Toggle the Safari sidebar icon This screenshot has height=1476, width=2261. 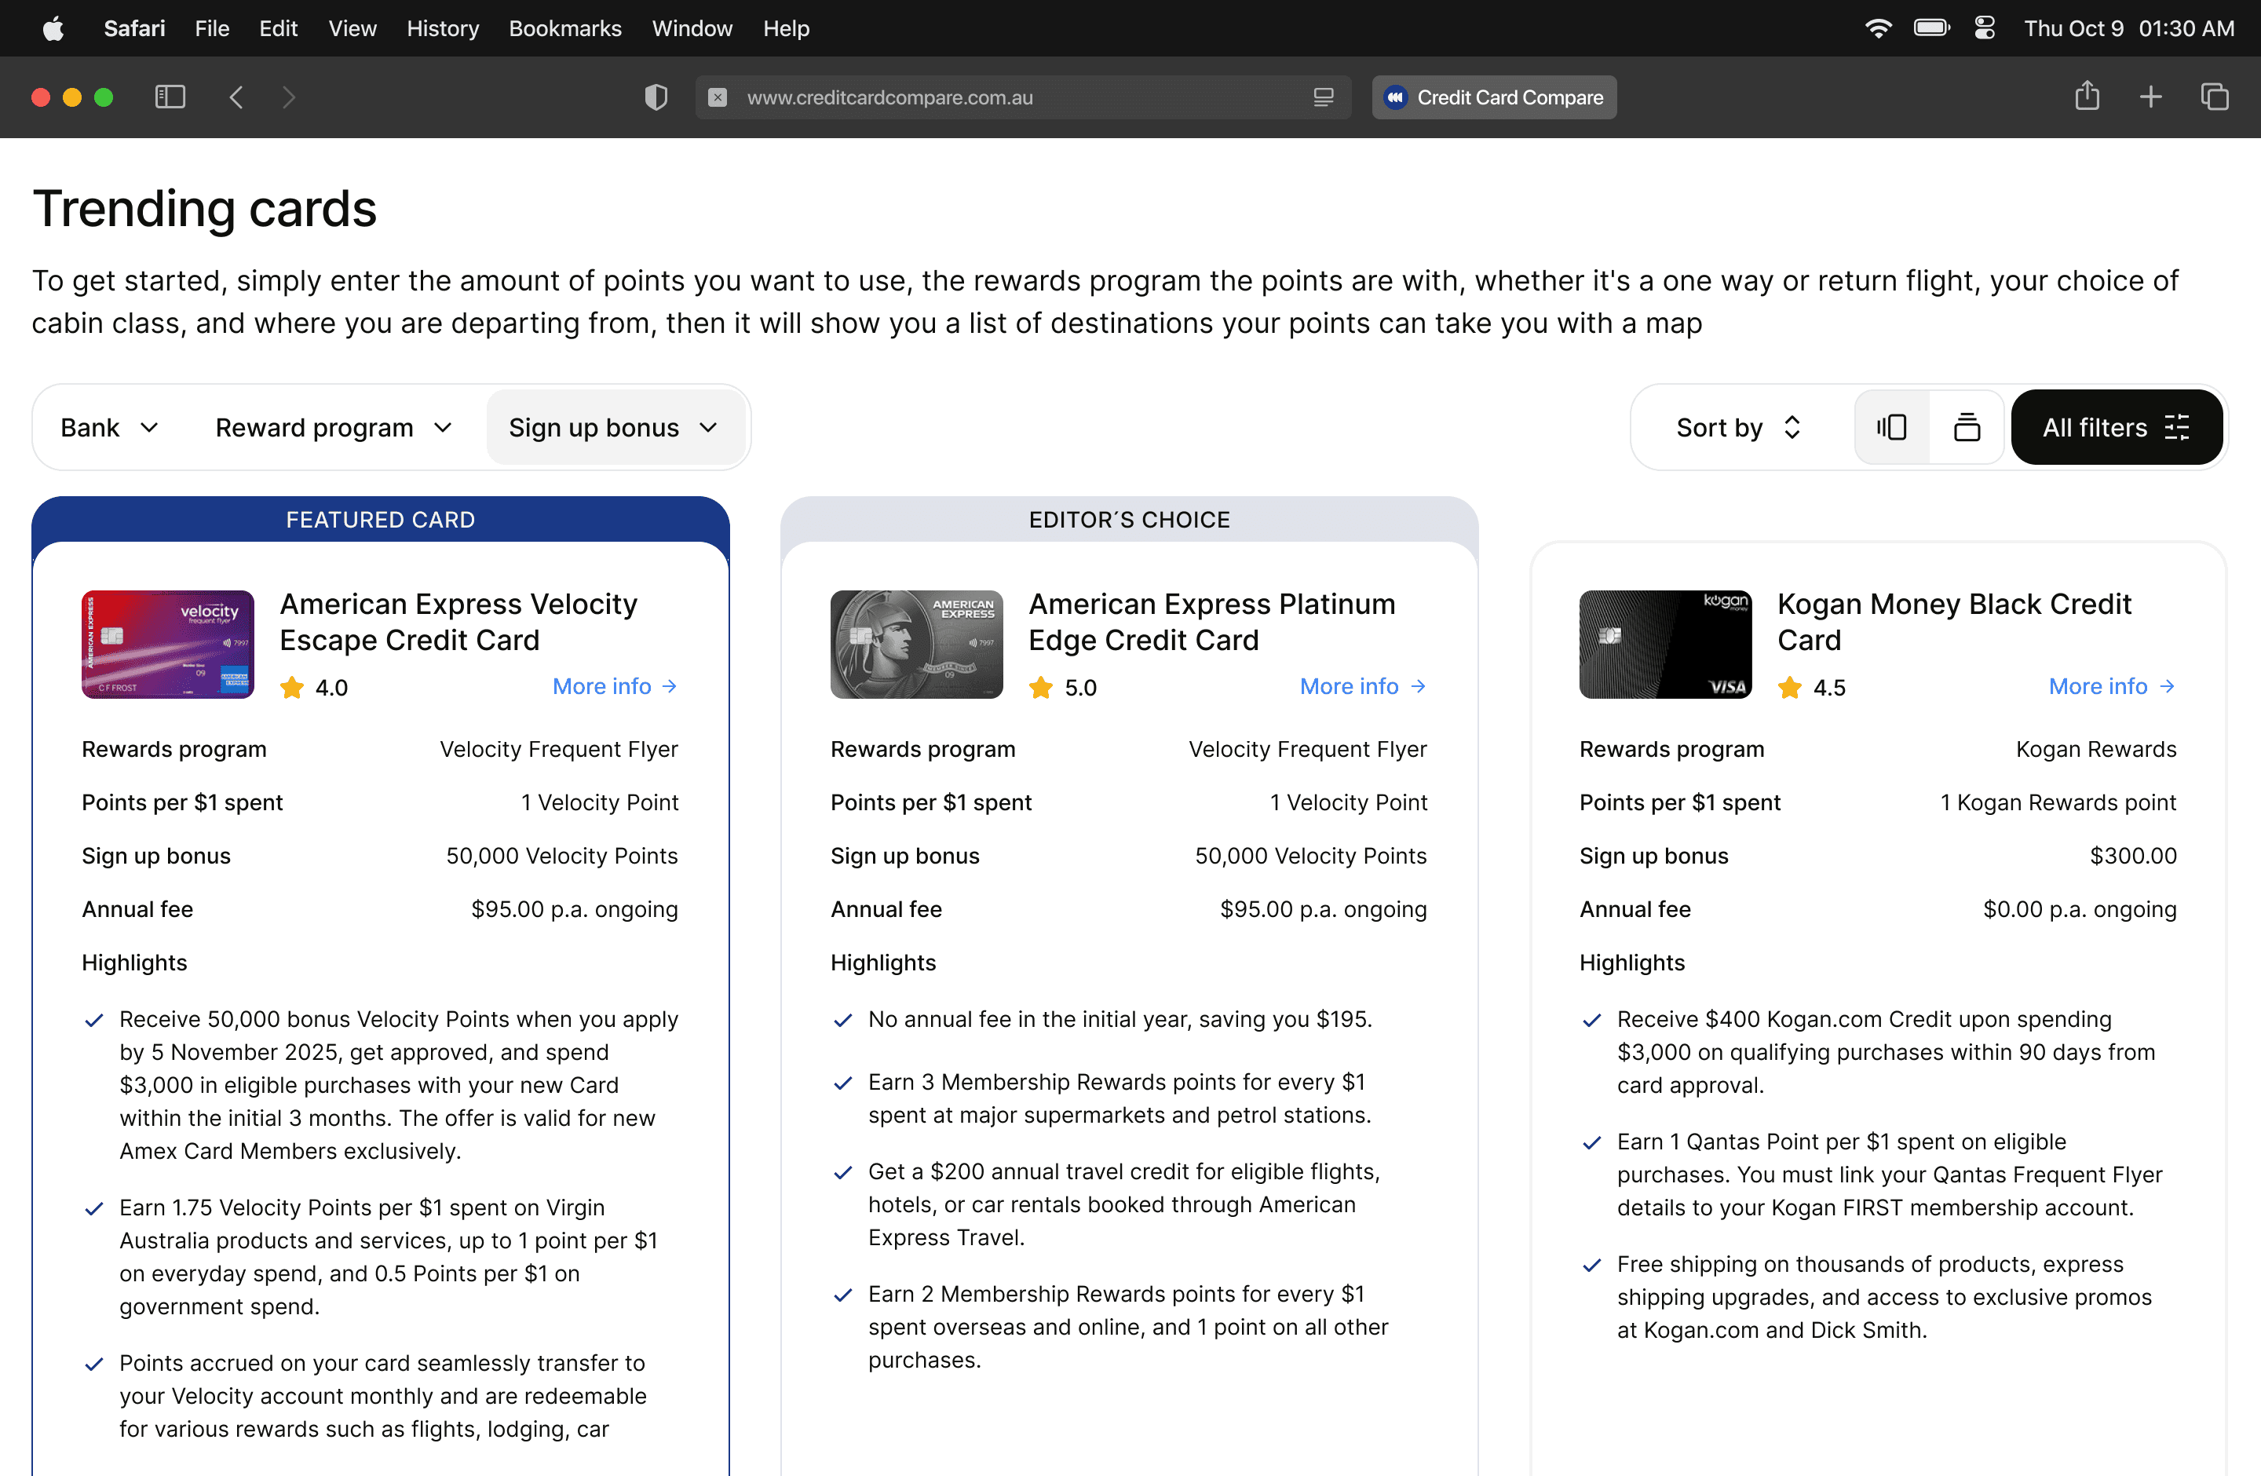point(170,97)
